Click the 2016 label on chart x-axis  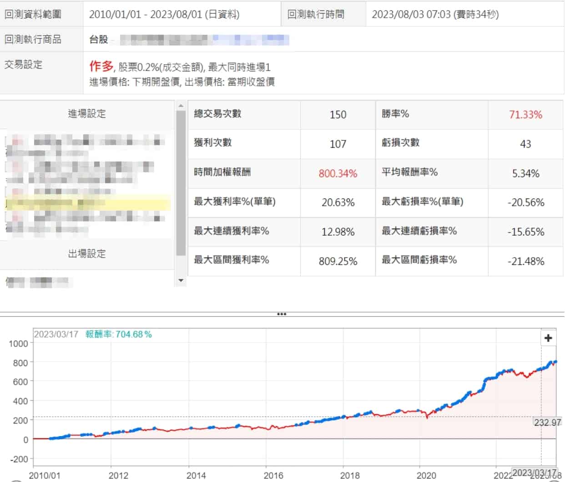[273, 475]
